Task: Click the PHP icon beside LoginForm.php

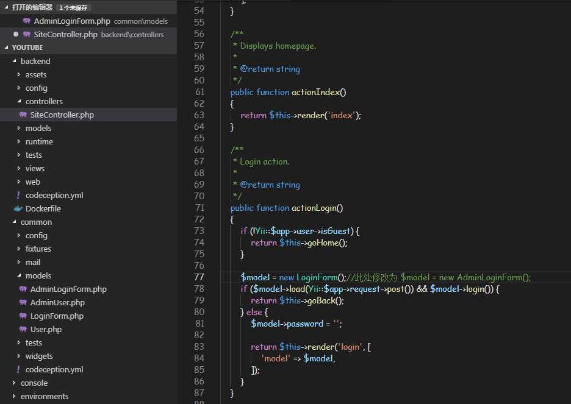Action: (23, 316)
